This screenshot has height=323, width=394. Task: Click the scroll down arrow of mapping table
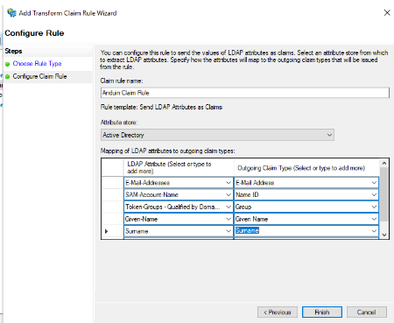[x=384, y=235]
